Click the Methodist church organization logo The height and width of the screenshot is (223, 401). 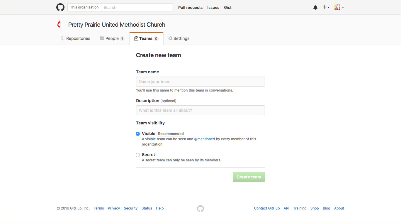pos(60,25)
